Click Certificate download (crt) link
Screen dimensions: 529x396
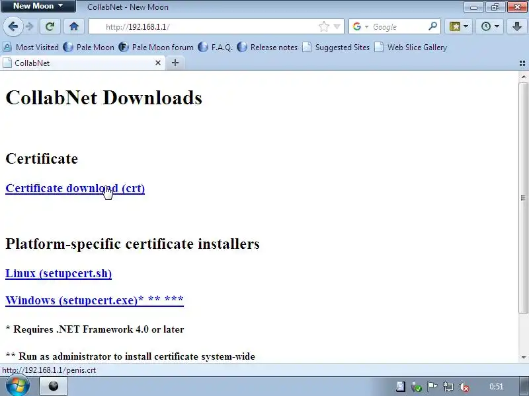75,188
